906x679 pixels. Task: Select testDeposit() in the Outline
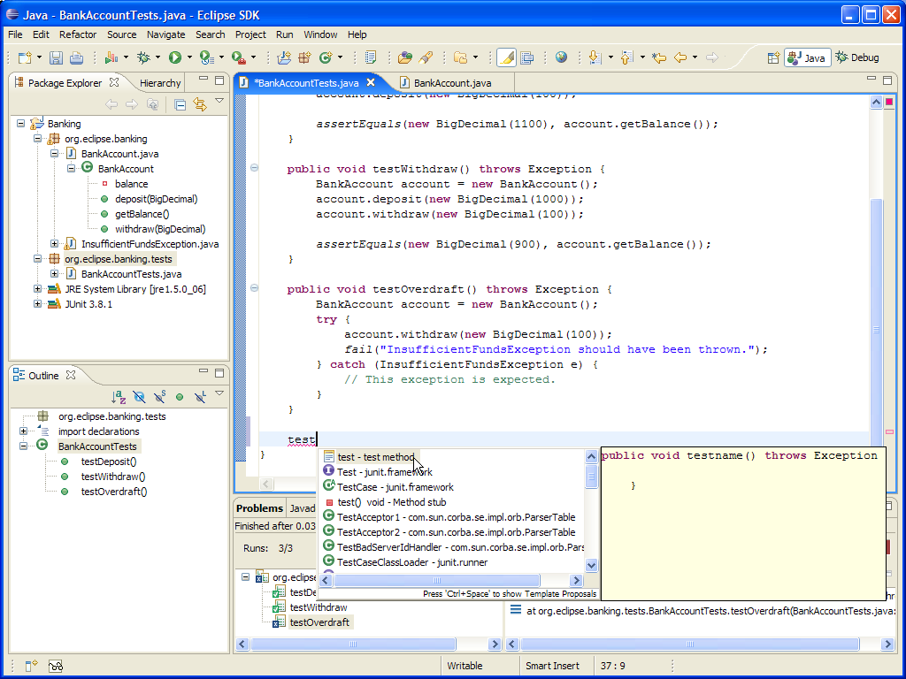pyautogui.click(x=109, y=462)
